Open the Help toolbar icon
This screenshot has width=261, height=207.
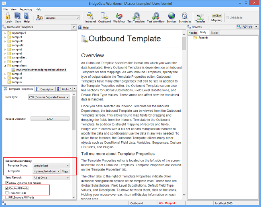[26, 16]
